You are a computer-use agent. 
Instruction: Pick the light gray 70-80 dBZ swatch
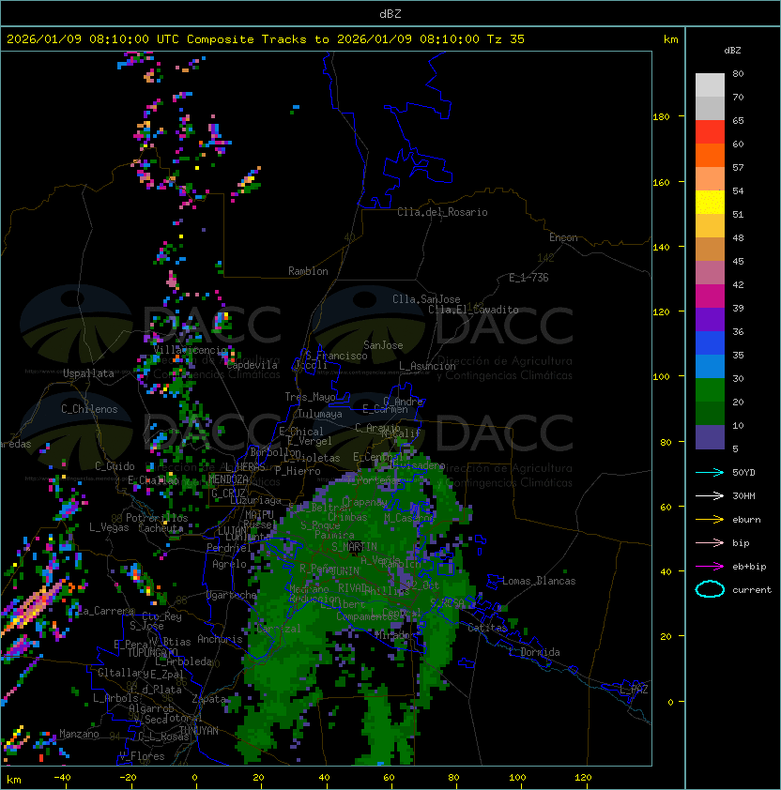coord(710,84)
